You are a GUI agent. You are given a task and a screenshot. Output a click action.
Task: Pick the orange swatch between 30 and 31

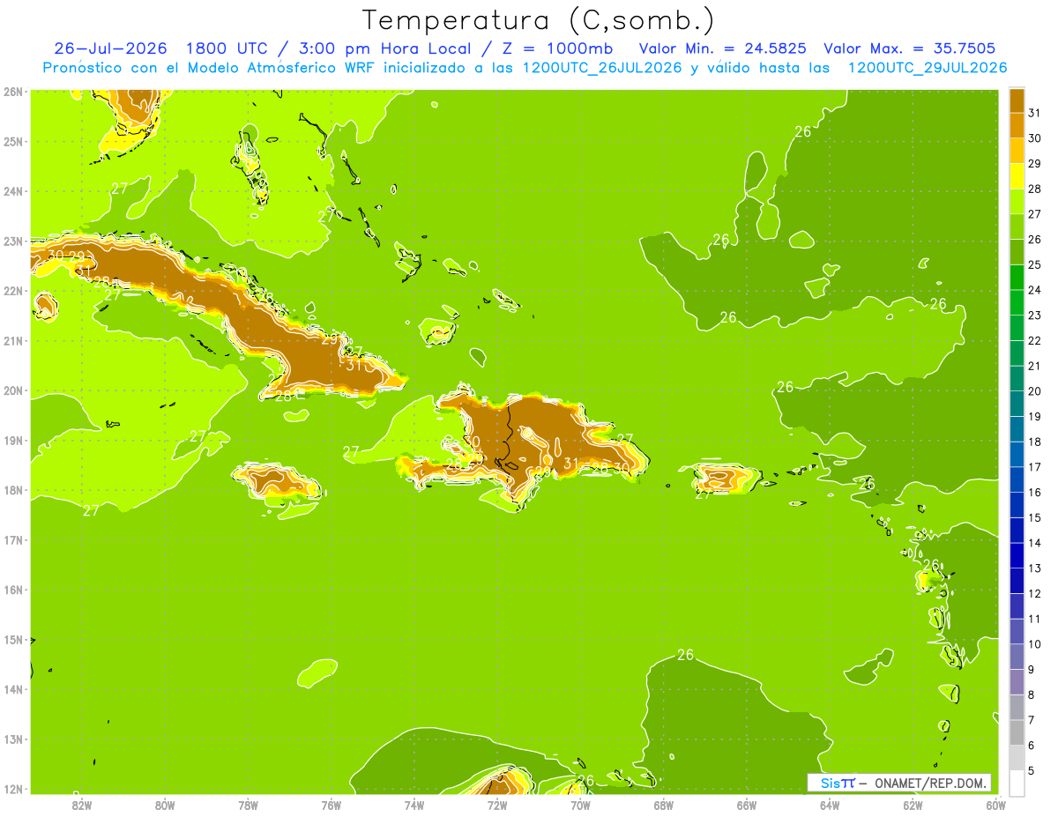click(1017, 125)
